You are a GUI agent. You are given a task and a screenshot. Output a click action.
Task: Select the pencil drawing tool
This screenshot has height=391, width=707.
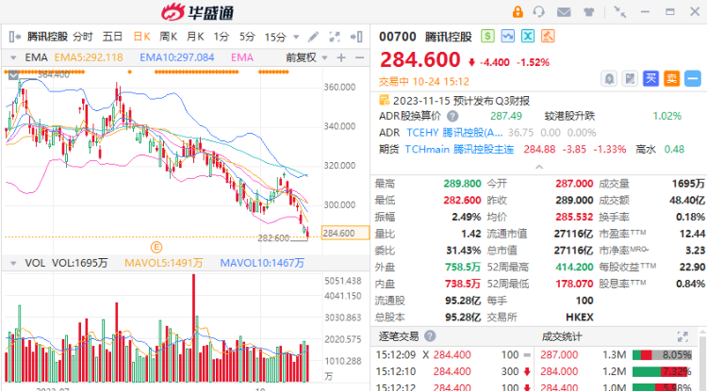[x=313, y=37]
